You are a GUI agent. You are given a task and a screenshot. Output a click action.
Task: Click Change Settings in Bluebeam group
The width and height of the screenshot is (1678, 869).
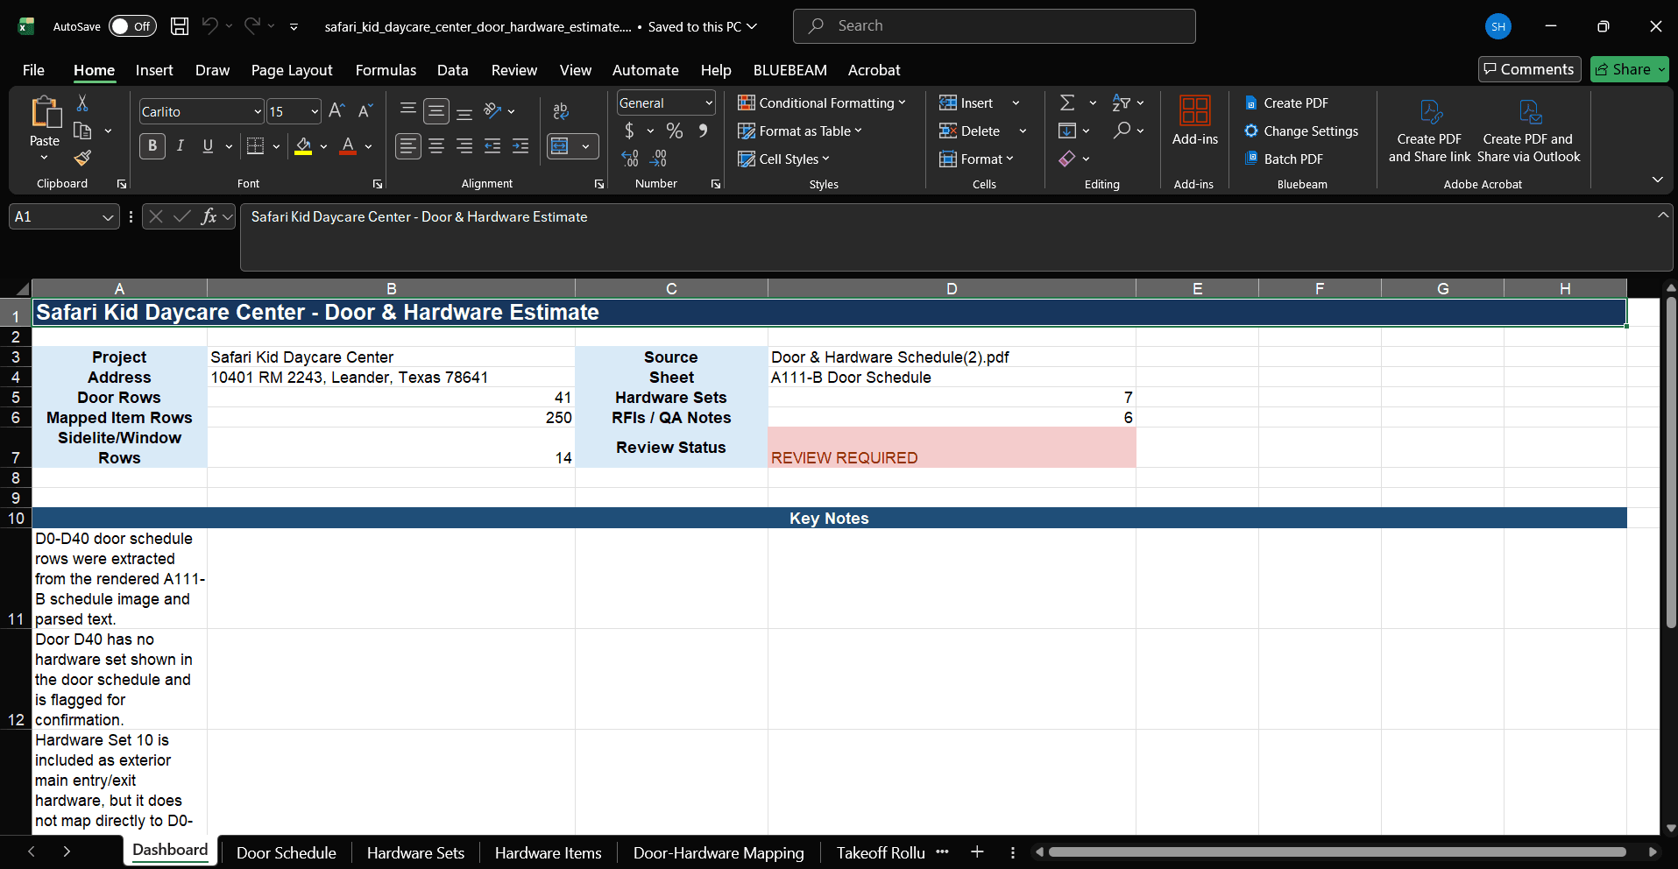(1301, 131)
